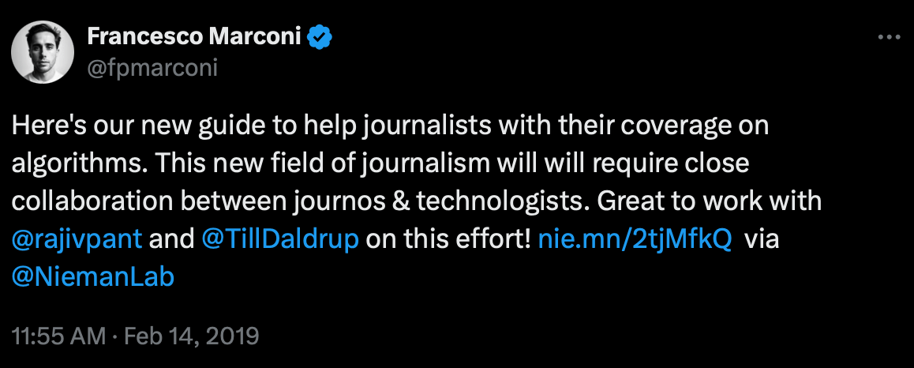The image size is (914, 368).
Task: Click the Francesco Marconi display name
Action: (x=194, y=37)
